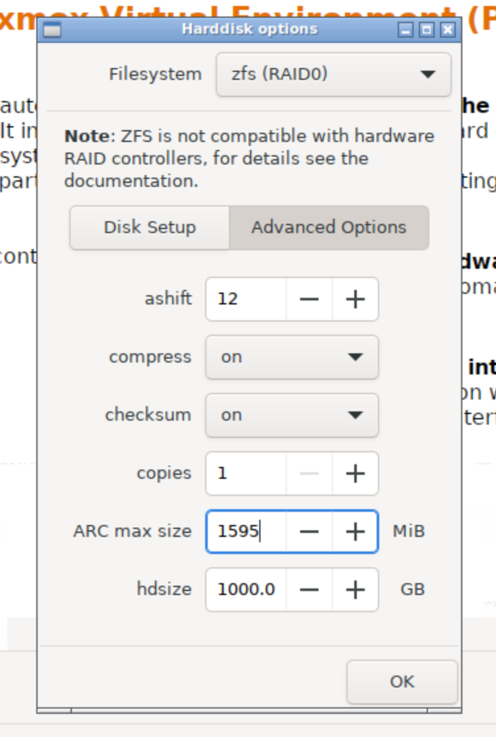Screen dimensions: 496x737
Task: Close the Harddisk options dialog
Action: tap(448, 30)
